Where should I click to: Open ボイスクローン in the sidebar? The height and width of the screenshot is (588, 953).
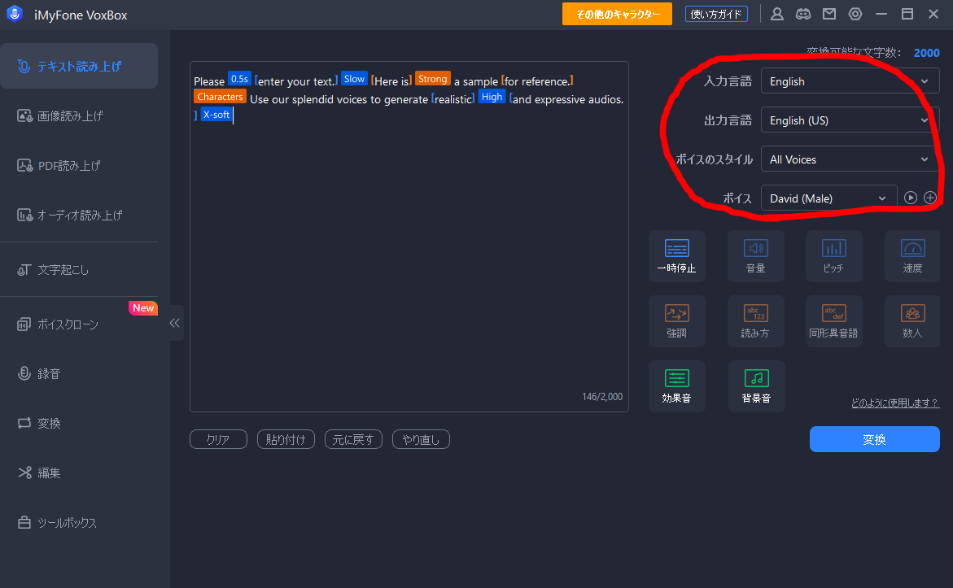click(79, 324)
